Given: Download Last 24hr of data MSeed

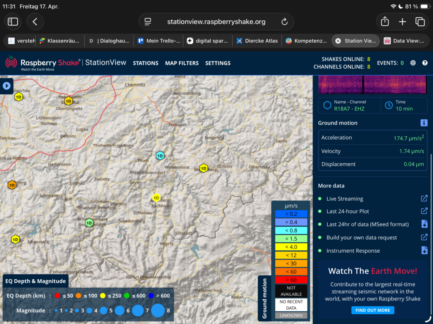Looking at the screenshot, I should [x=424, y=224].
